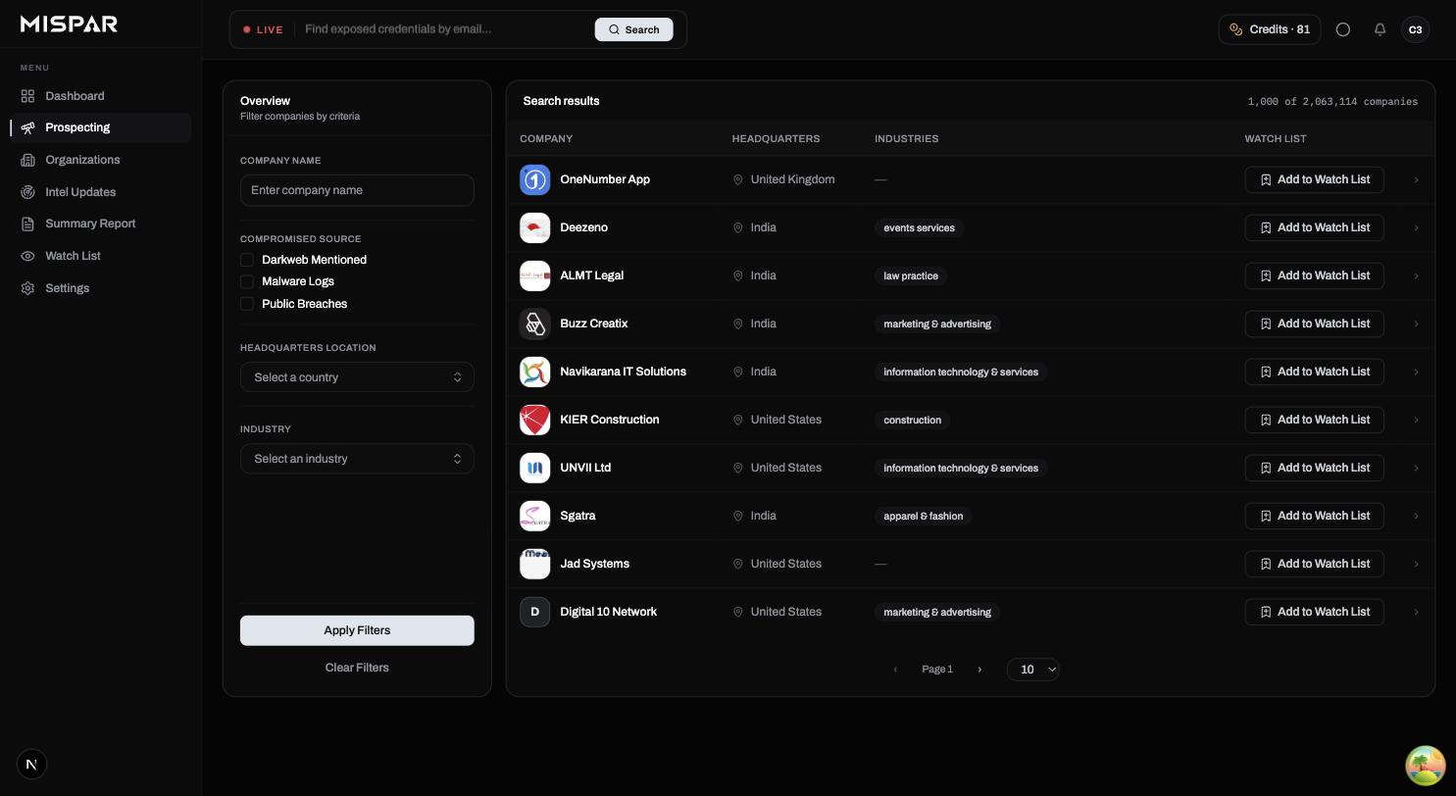Open the notifications bell

pyautogui.click(x=1380, y=29)
